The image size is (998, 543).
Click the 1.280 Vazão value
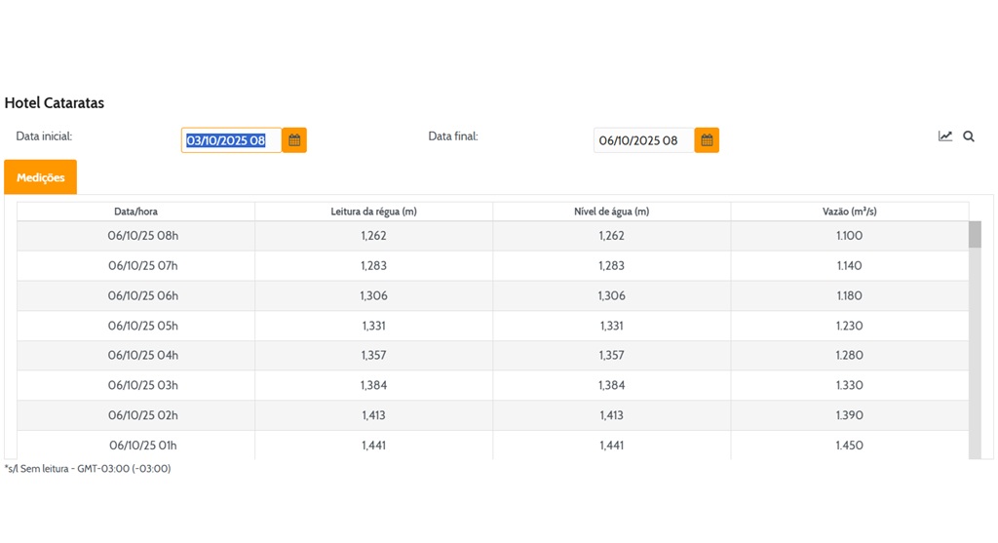coord(849,356)
